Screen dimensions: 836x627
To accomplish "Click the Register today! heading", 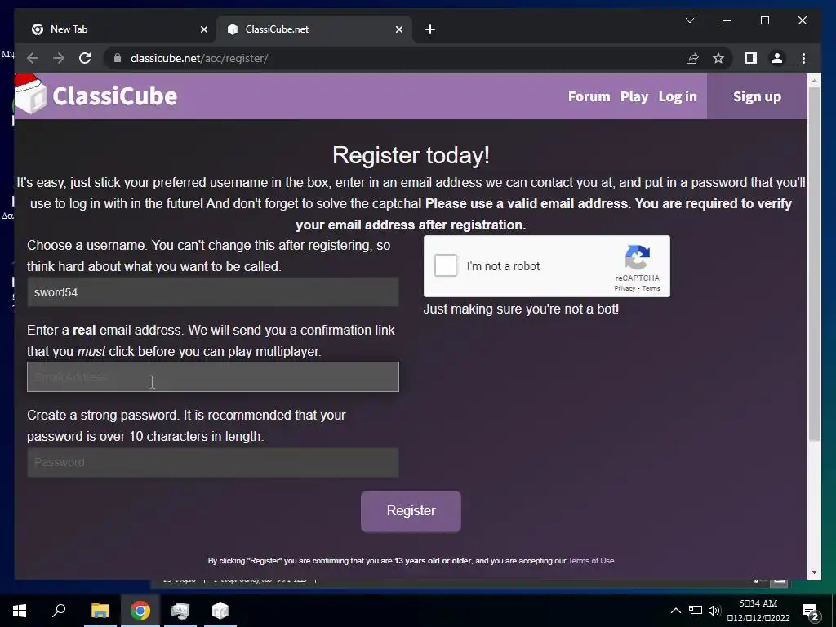I will click(x=411, y=155).
